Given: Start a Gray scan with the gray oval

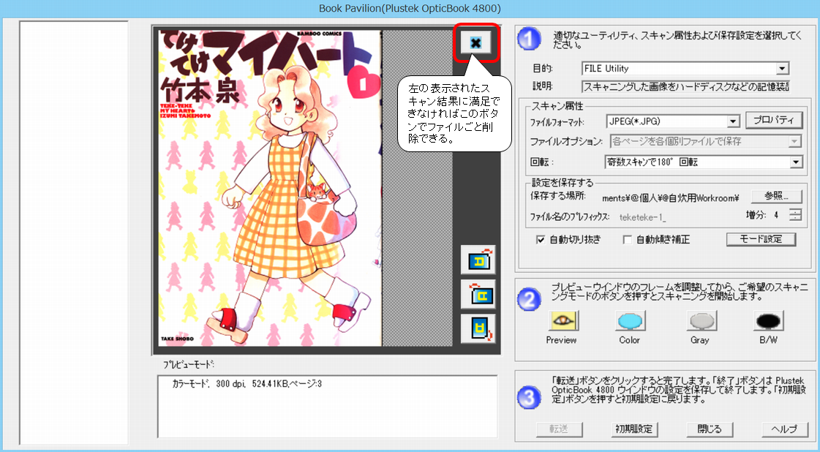Looking at the screenshot, I should (701, 320).
